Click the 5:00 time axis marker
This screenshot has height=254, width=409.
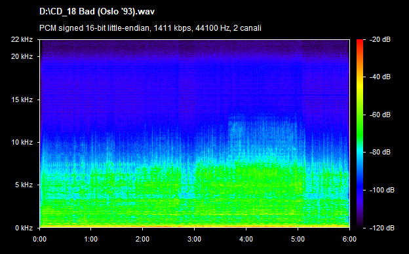click(298, 239)
